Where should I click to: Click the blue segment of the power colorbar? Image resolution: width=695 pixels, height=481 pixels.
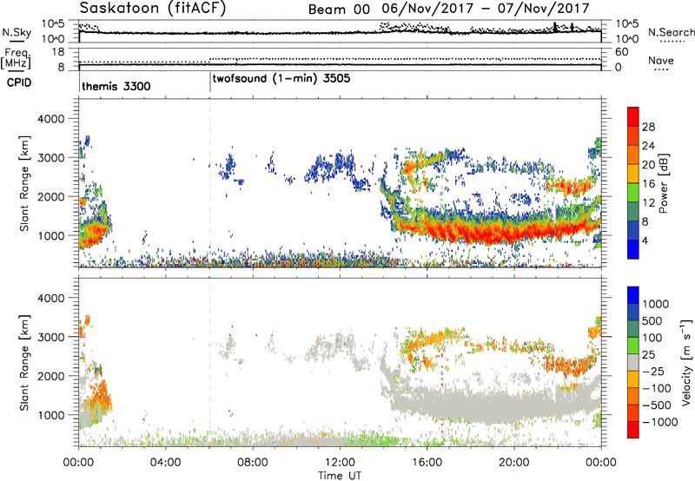click(x=633, y=249)
